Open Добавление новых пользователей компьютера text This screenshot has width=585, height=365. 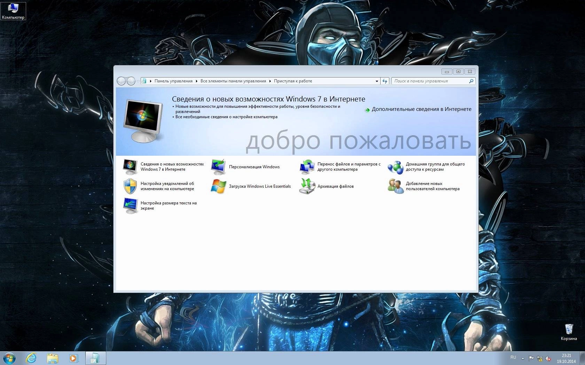pos(432,186)
